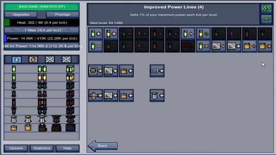The height and width of the screenshot is (155, 276).
Task: Pick the quad yellow cell component
Action: (70, 77)
